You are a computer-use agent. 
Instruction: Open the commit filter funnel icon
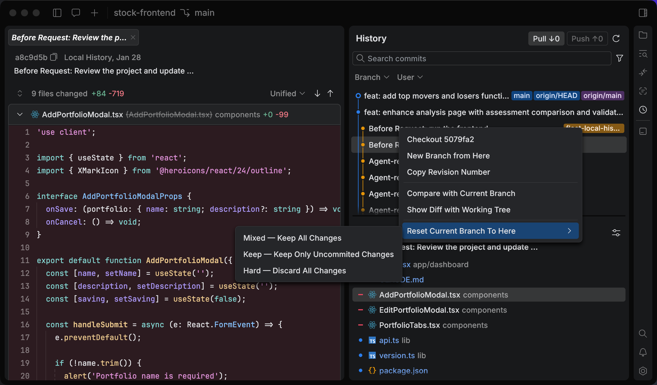pyautogui.click(x=619, y=58)
